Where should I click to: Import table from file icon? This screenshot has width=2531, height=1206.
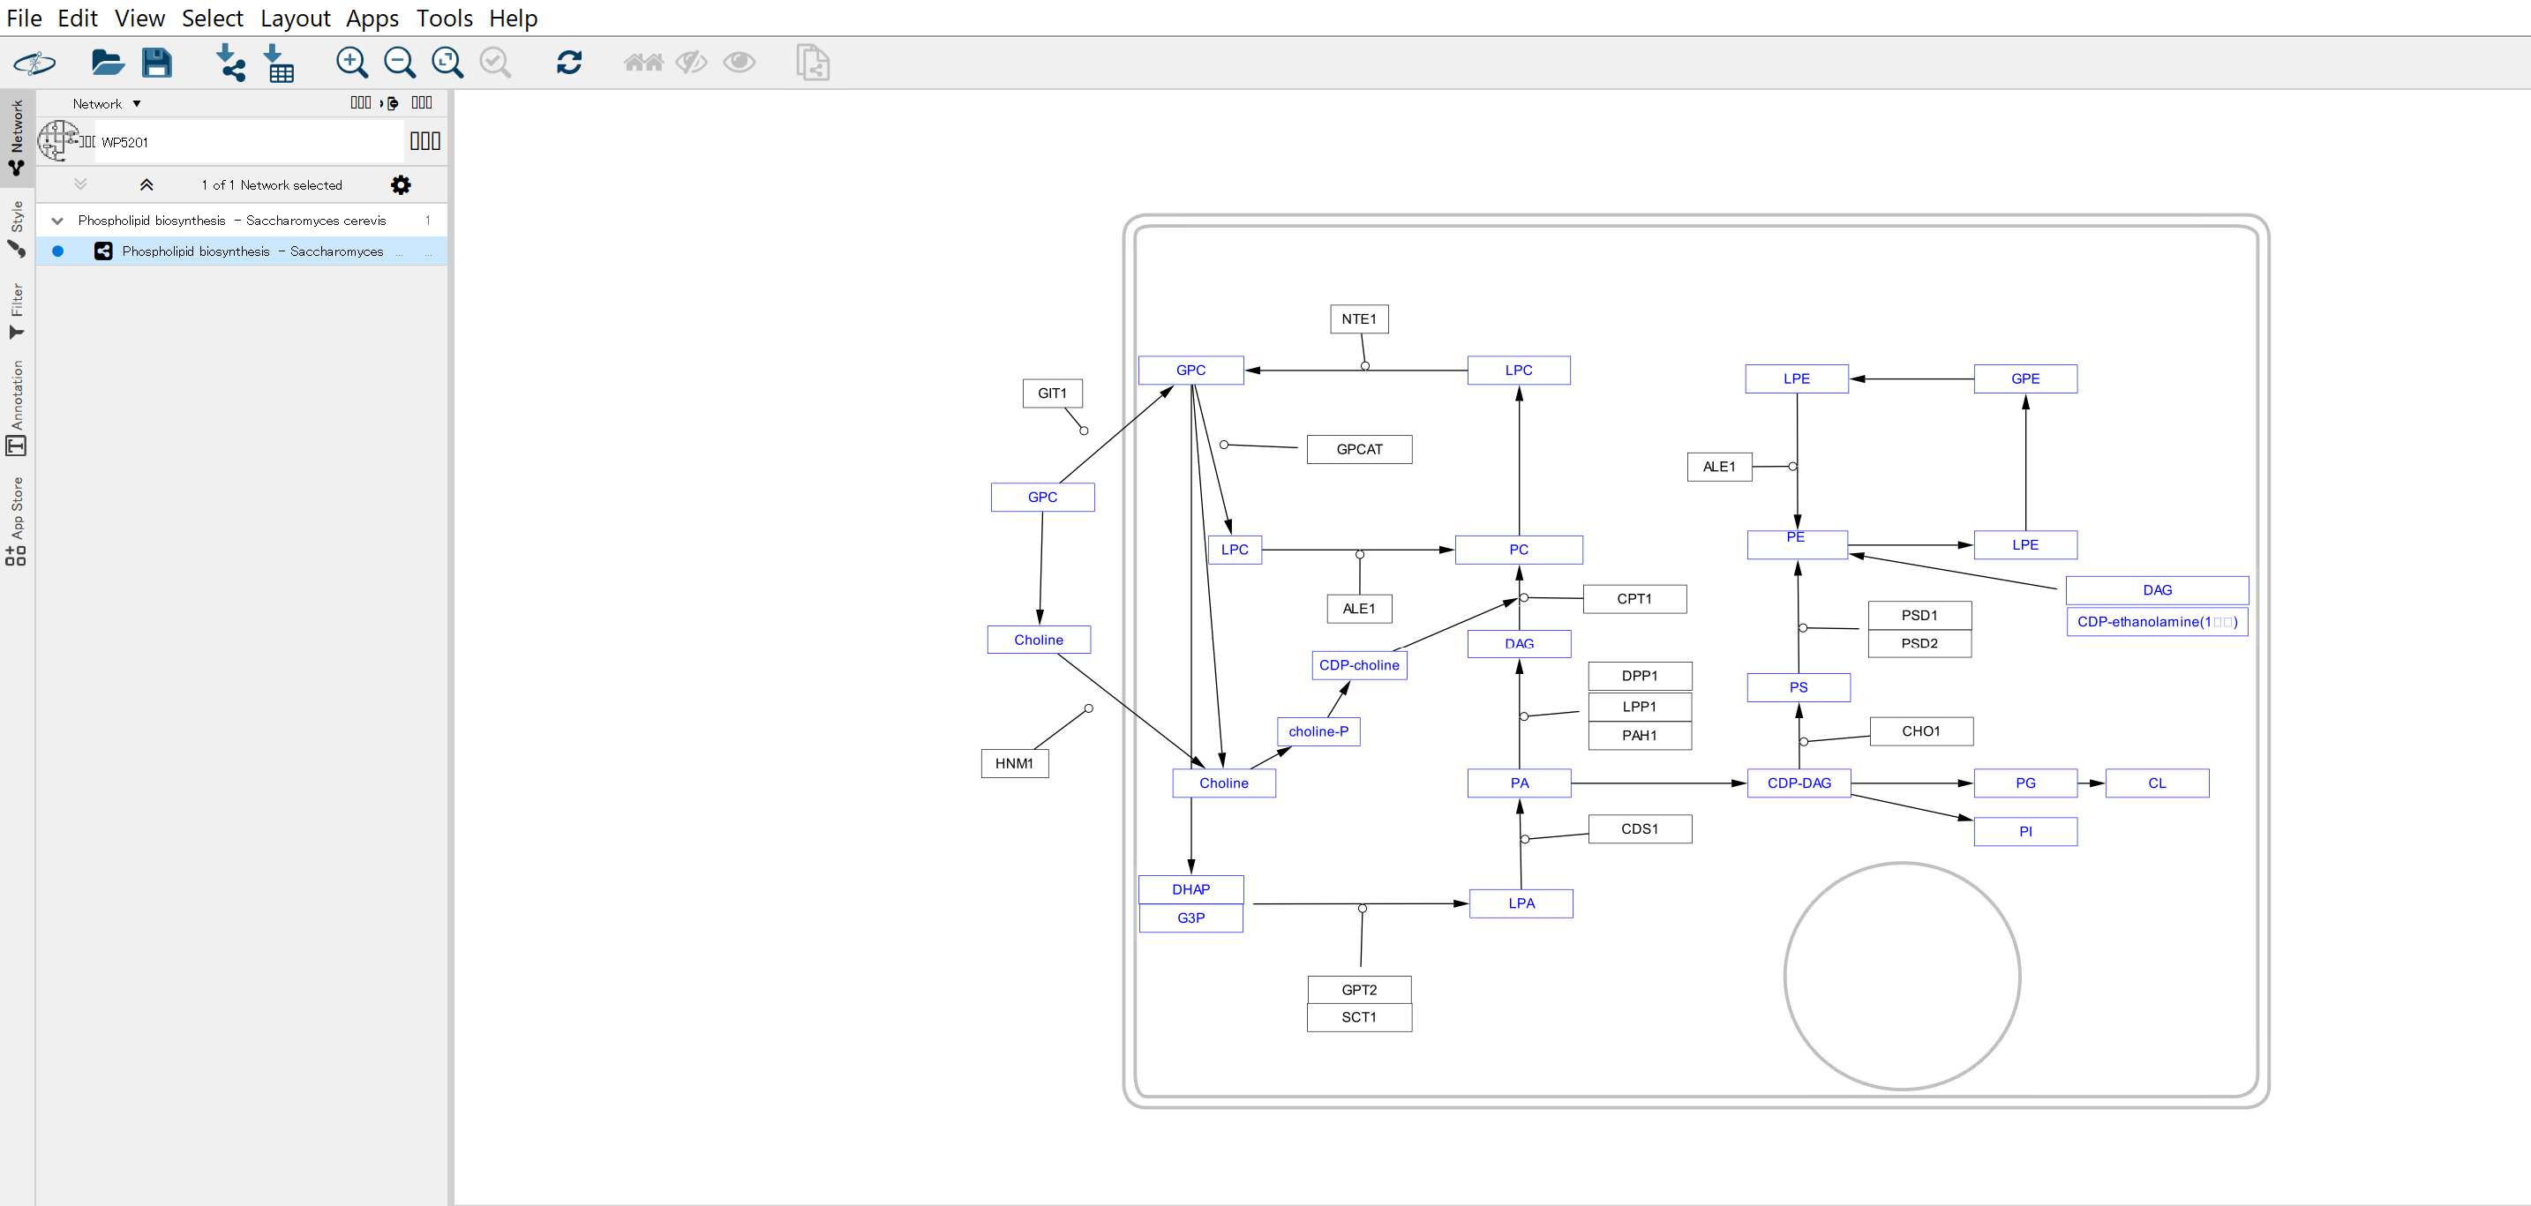279,63
